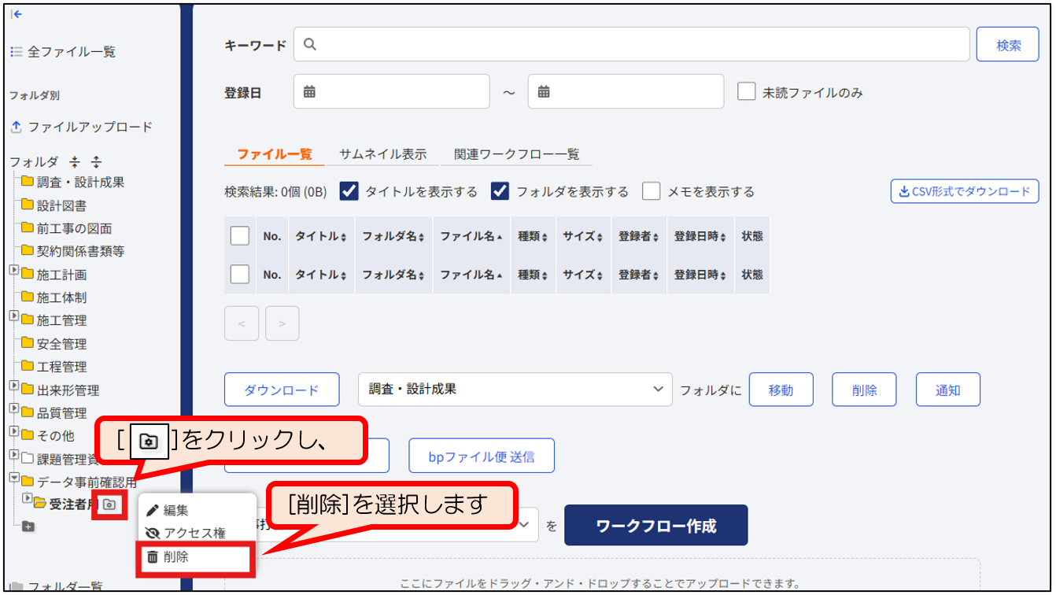Check メモを表示する
This screenshot has width=1056, height=595.
click(x=651, y=191)
